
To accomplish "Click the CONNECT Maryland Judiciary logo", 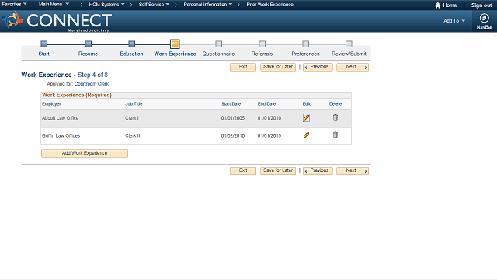I will 57,21.
